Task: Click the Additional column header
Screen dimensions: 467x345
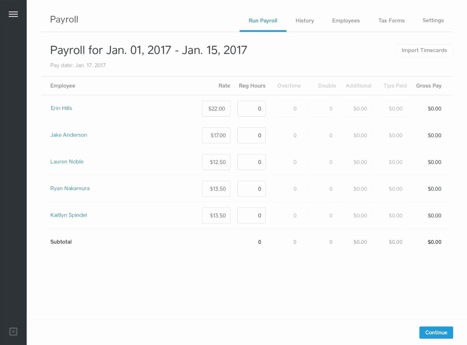Action: coord(359,86)
